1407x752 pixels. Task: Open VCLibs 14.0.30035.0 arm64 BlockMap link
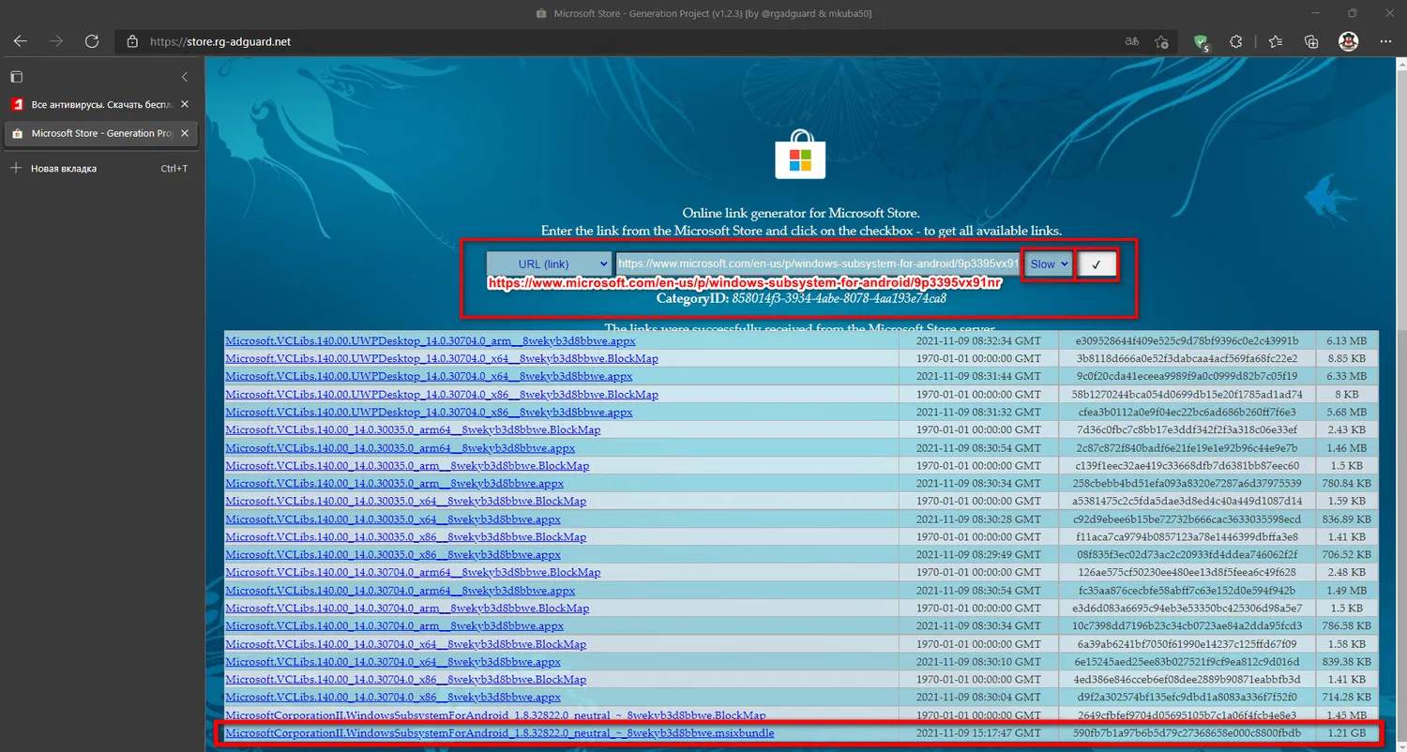pos(413,429)
